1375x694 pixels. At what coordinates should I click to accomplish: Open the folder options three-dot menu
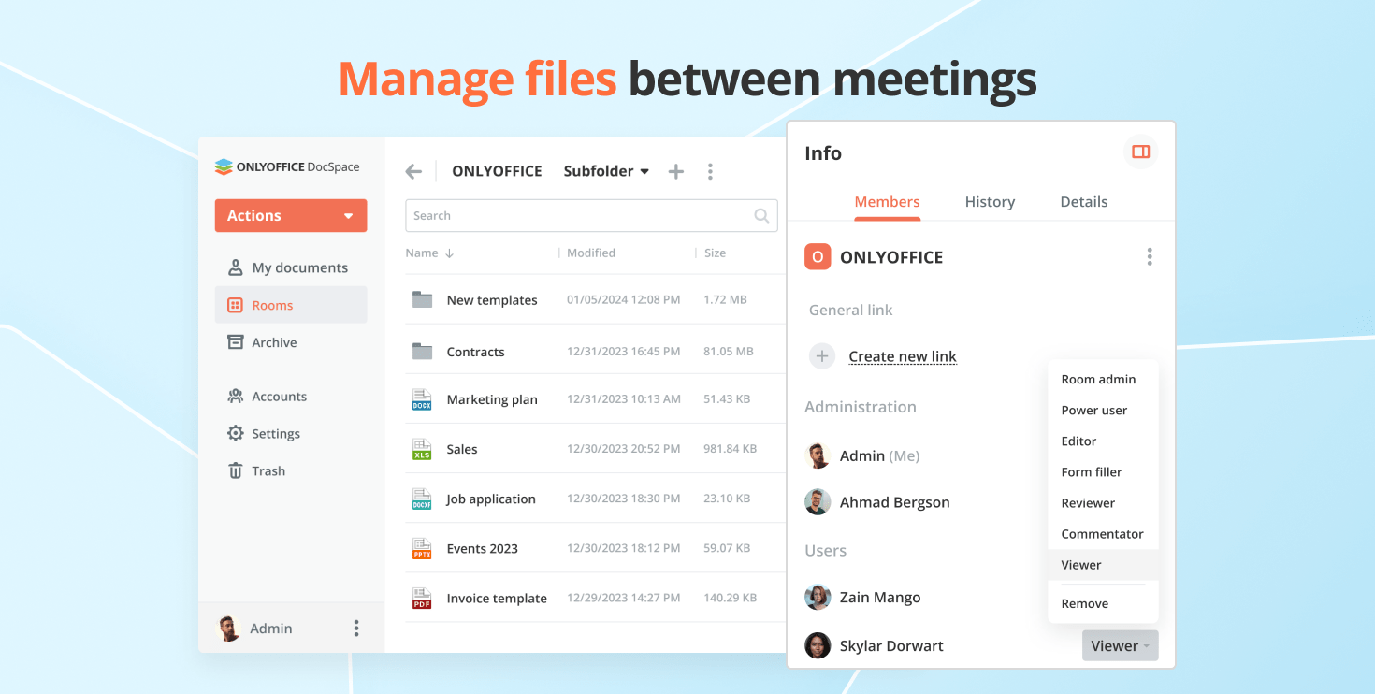point(710,171)
